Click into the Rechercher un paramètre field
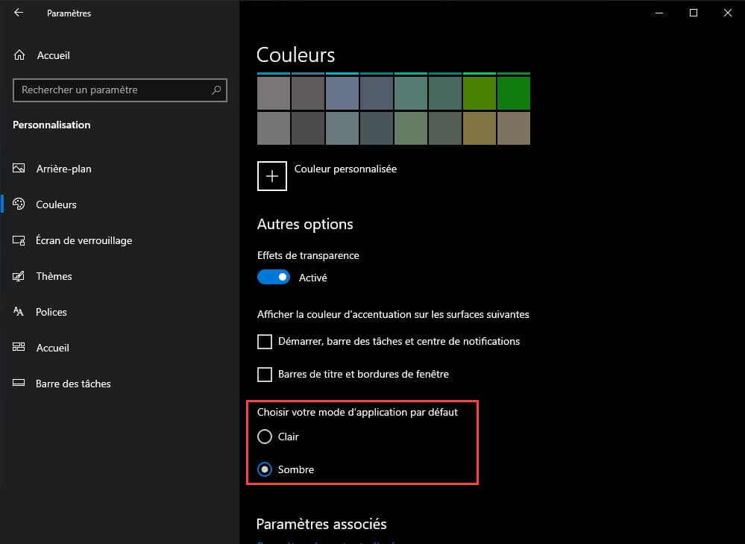The height and width of the screenshot is (544, 745). coord(112,90)
